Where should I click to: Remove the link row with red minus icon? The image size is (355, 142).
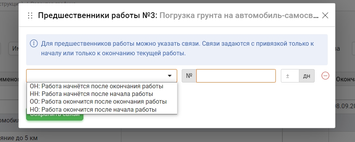tap(325, 76)
